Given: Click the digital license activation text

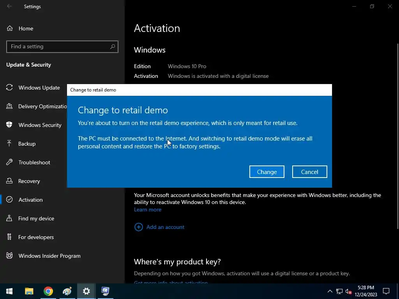Looking at the screenshot, I should point(218,76).
